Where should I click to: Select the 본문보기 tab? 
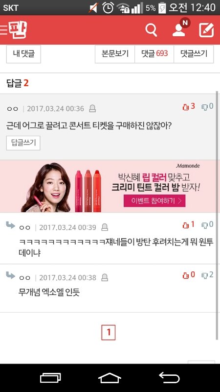click(x=115, y=54)
